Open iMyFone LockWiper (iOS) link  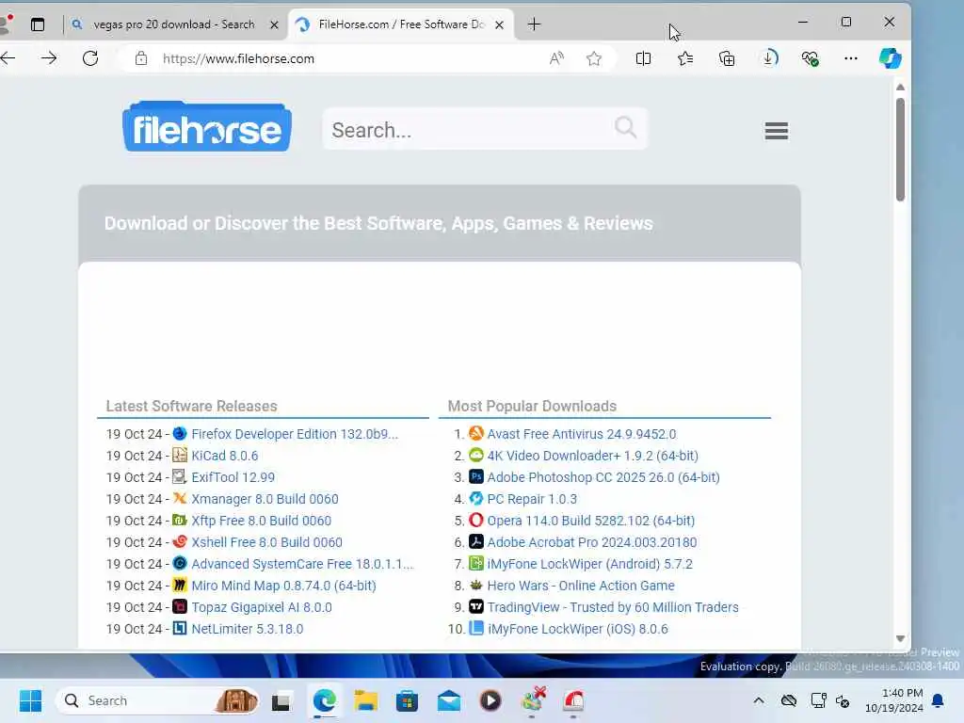coord(577,629)
